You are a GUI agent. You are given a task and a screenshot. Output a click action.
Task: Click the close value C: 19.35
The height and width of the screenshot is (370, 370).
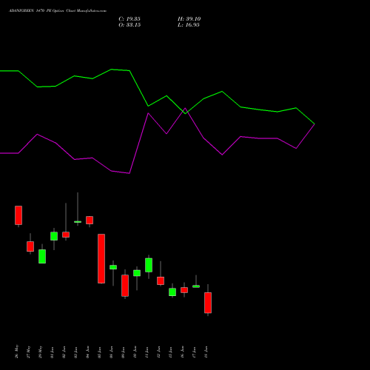pos(129,19)
